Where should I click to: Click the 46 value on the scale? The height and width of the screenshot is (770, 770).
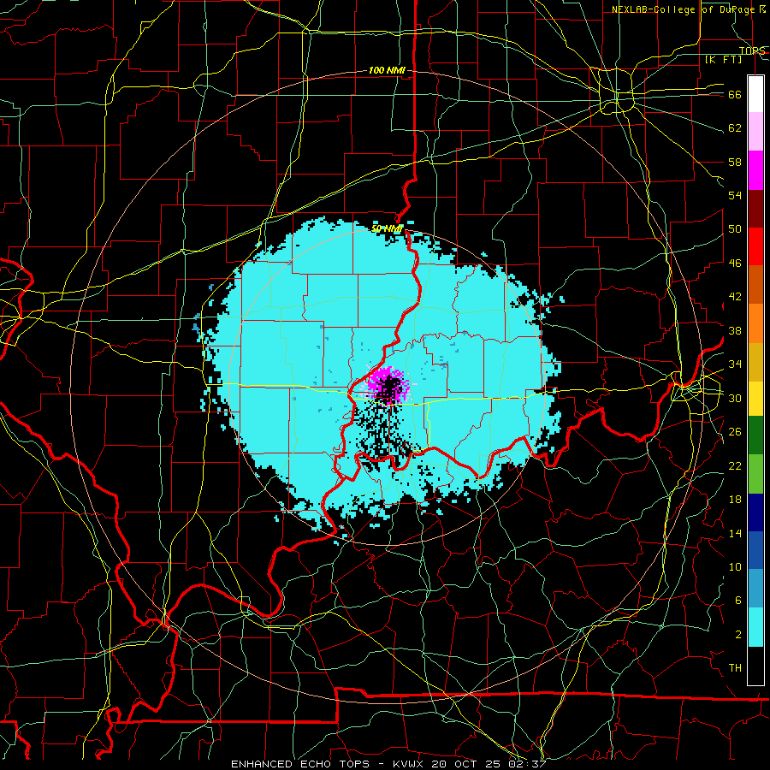tap(735, 264)
